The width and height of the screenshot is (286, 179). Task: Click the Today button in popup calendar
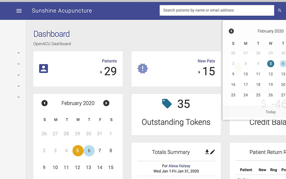click(x=271, y=112)
